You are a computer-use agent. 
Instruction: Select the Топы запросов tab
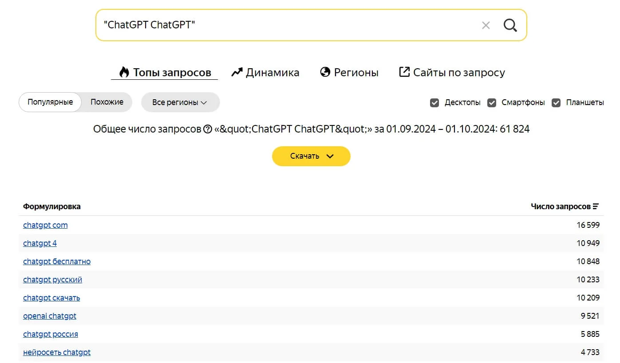[x=165, y=73]
